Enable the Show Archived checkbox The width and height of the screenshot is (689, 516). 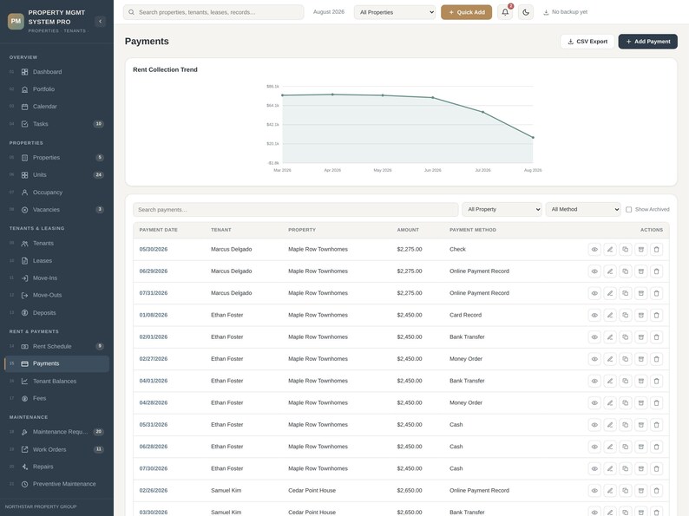click(x=629, y=210)
